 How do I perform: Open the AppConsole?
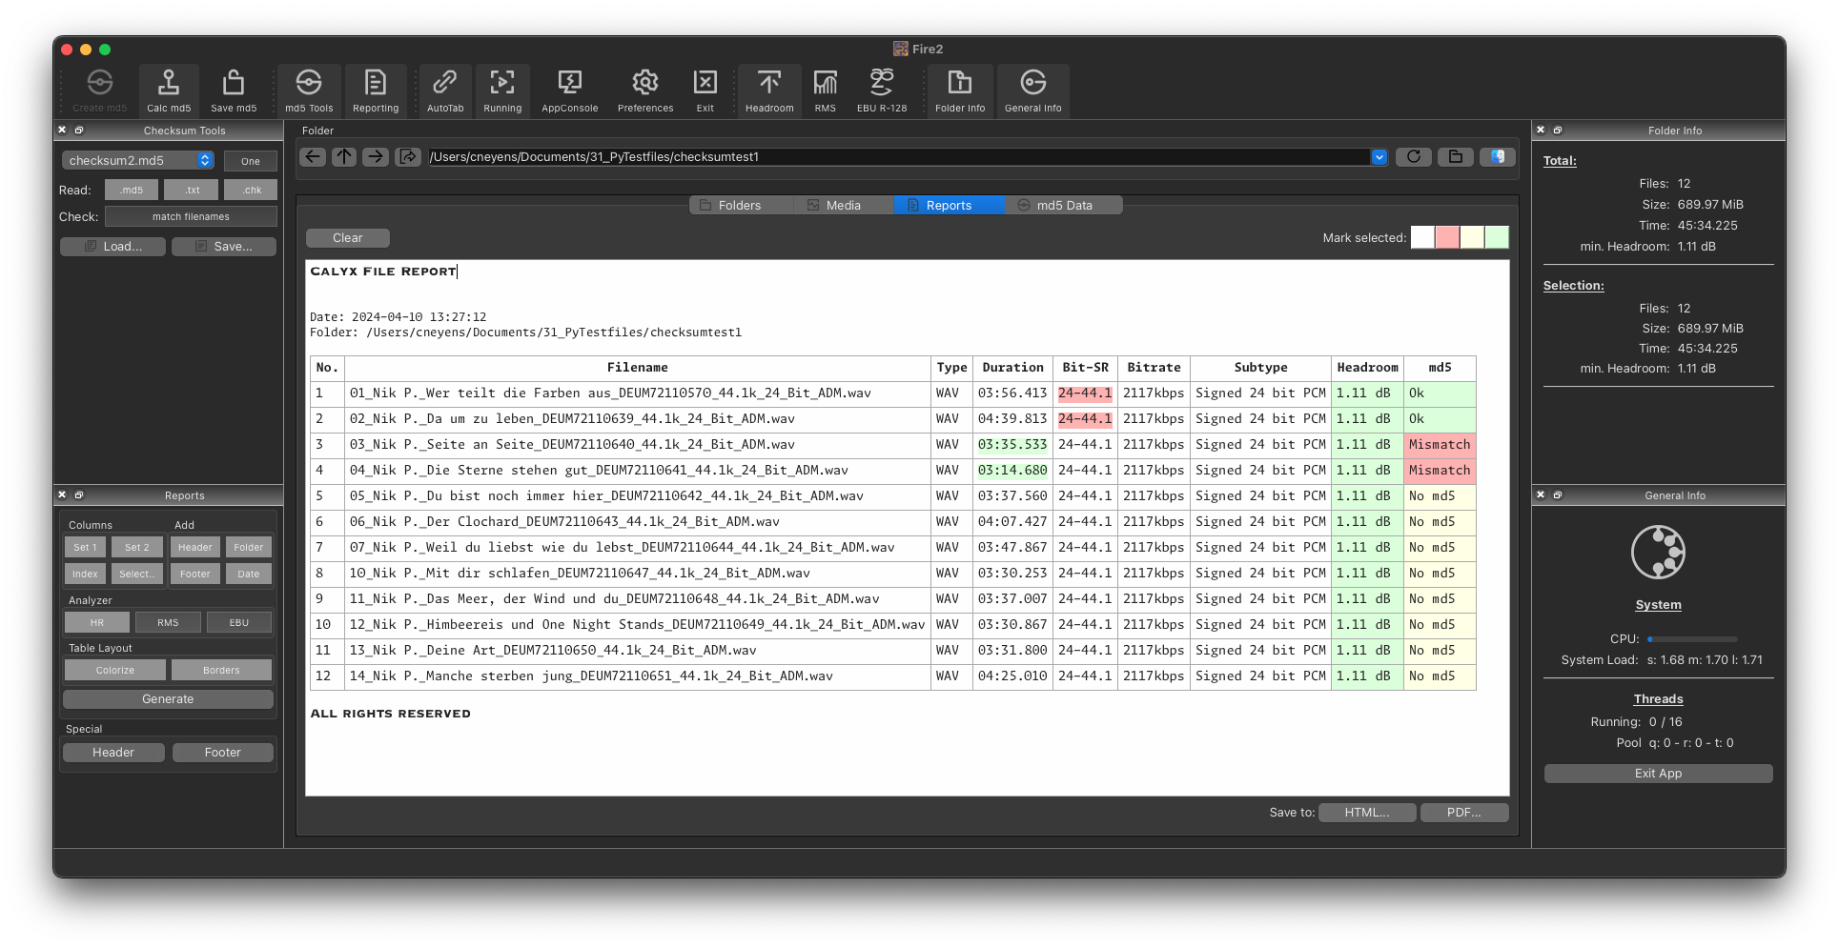[568, 91]
